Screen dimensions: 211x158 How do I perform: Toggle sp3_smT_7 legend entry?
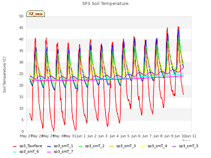[60, 152]
